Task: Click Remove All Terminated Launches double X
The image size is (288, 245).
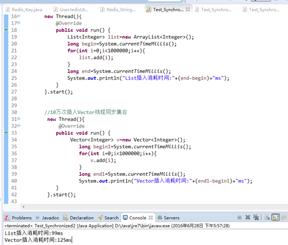Action: (x=256, y=217)
